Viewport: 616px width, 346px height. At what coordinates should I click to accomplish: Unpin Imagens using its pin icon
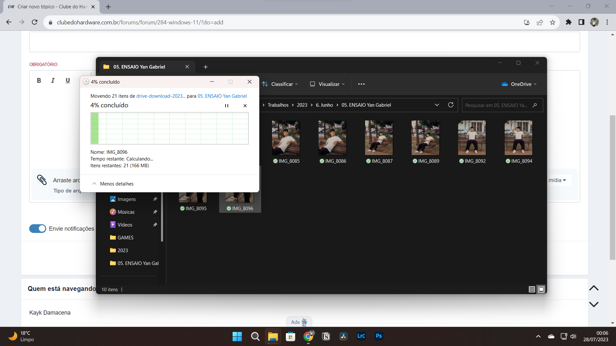(x=155, y=199)
